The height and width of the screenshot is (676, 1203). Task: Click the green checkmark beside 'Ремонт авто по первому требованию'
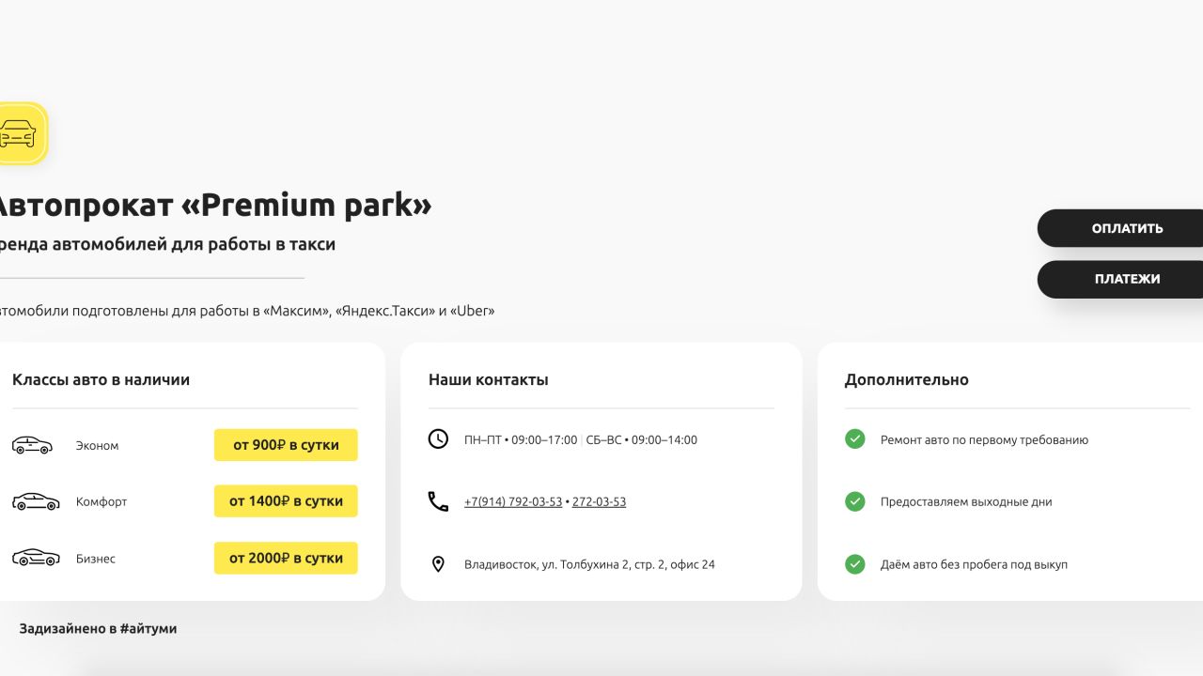854,438
